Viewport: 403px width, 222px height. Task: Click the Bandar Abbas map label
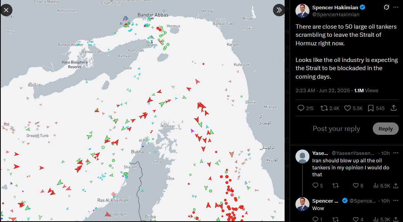153,15
